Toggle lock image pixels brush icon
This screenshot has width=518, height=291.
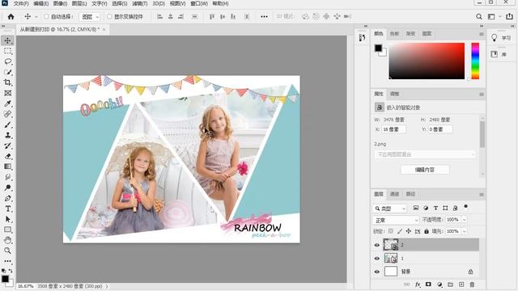pos(400,231)
